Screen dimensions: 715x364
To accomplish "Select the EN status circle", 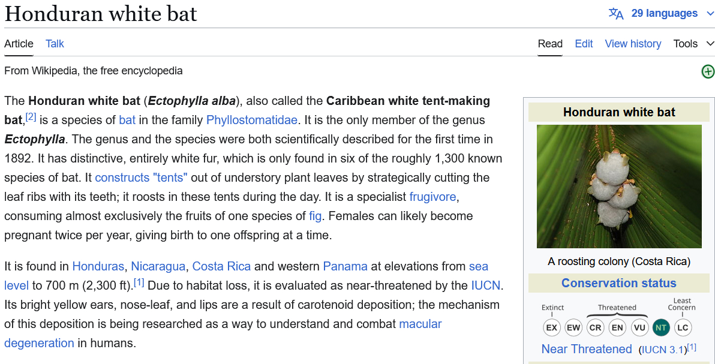I will [617, 327].
